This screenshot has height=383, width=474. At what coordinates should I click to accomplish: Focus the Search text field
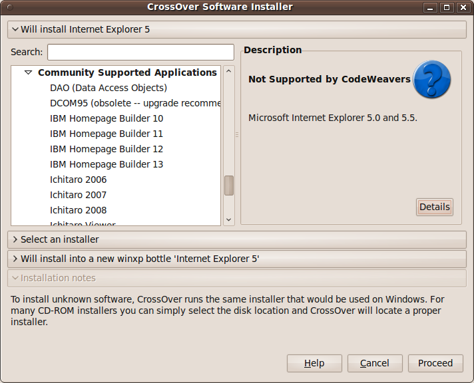coord(140,52)
